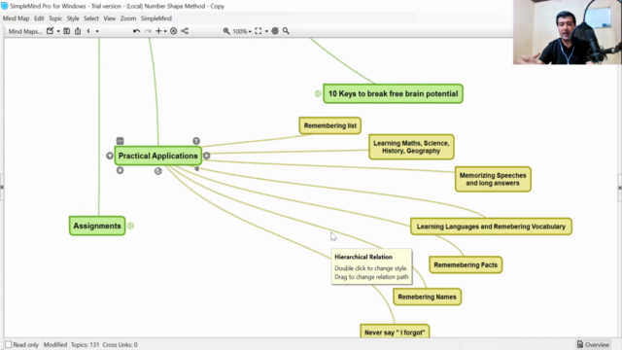This screenshot has width=622, height=350.
Task: Open the Overview panel button
Action: pyautogui.click(x=593, y=344)
